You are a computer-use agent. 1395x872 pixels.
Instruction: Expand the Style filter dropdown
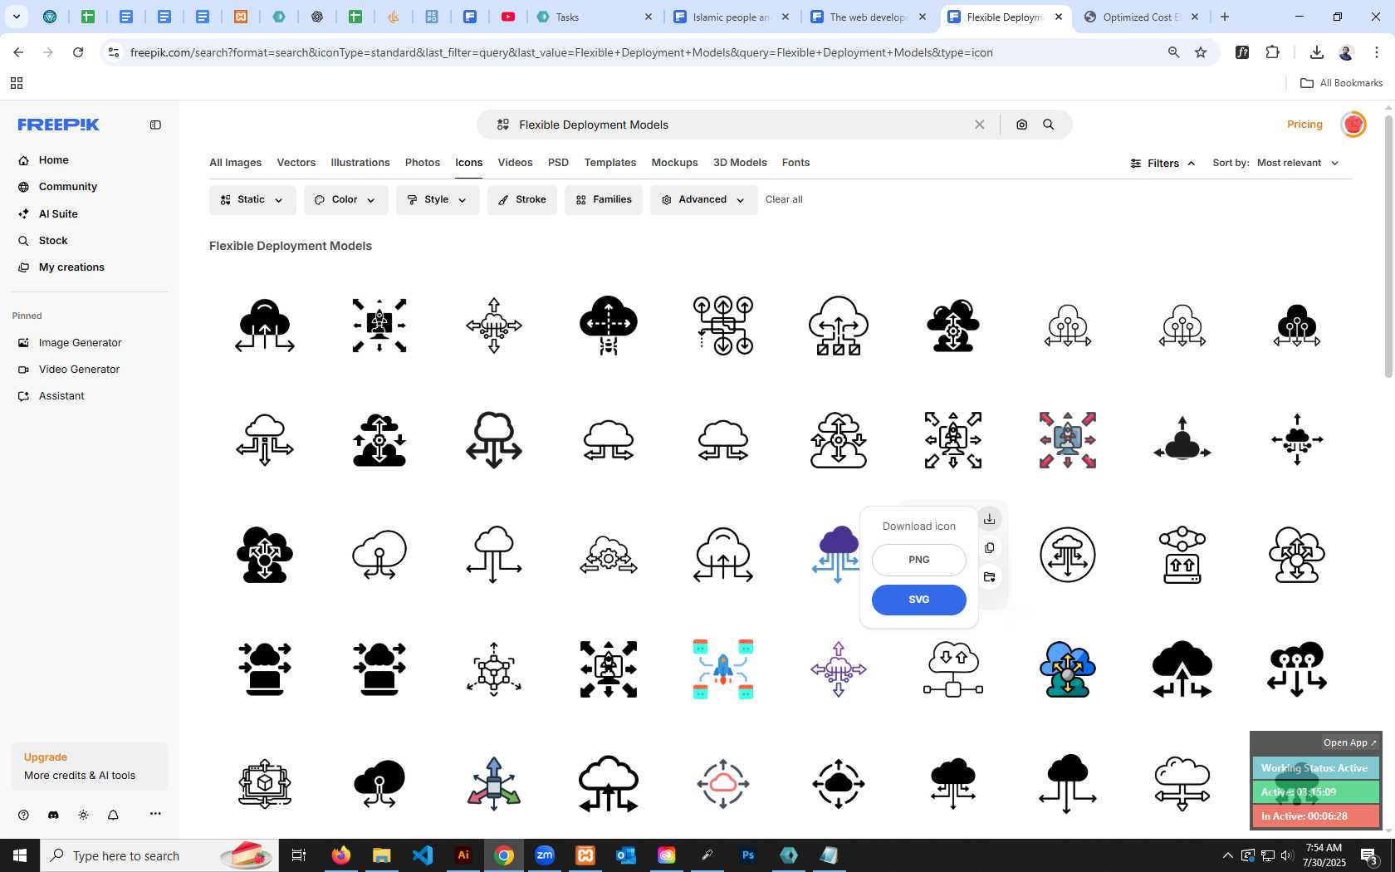pos(438,200)
